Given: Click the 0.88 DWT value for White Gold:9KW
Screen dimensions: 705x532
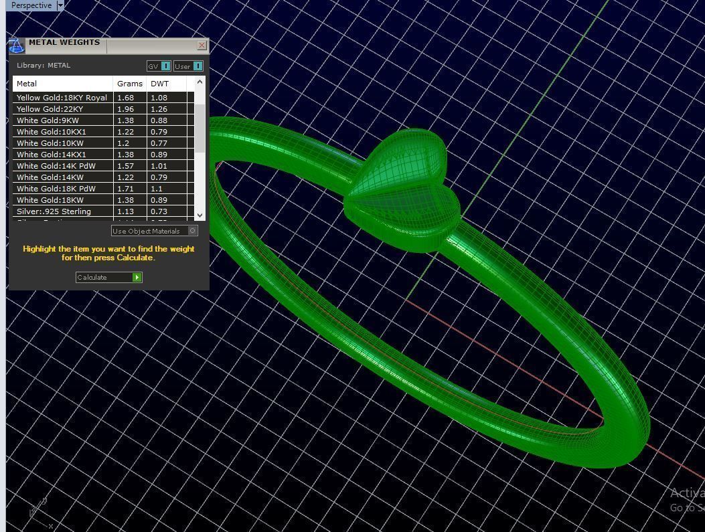Looking at the screenshot, I should click(159, 120).
